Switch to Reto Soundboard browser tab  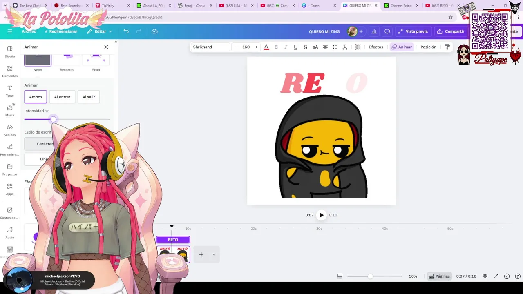pos(71,6)
